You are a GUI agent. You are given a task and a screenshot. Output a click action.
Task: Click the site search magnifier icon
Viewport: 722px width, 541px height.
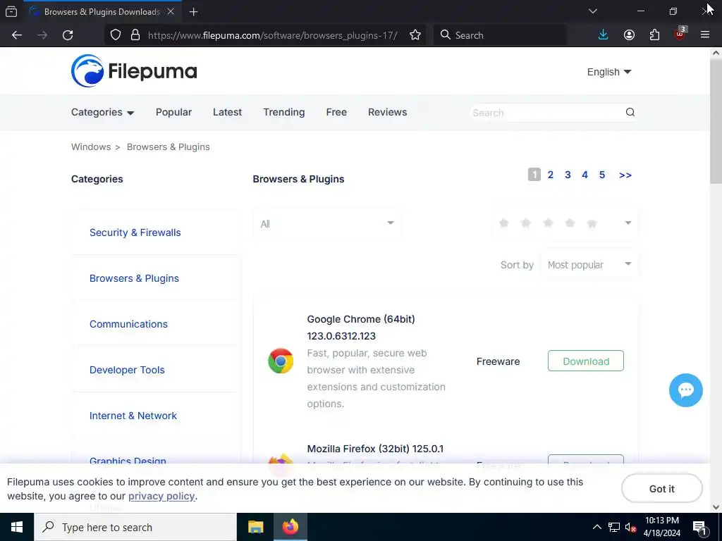click(x=630, y=112)
